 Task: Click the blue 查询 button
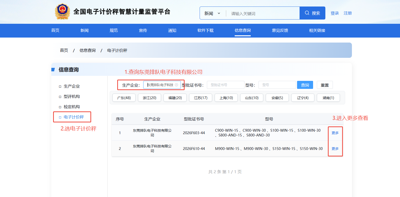305,85
